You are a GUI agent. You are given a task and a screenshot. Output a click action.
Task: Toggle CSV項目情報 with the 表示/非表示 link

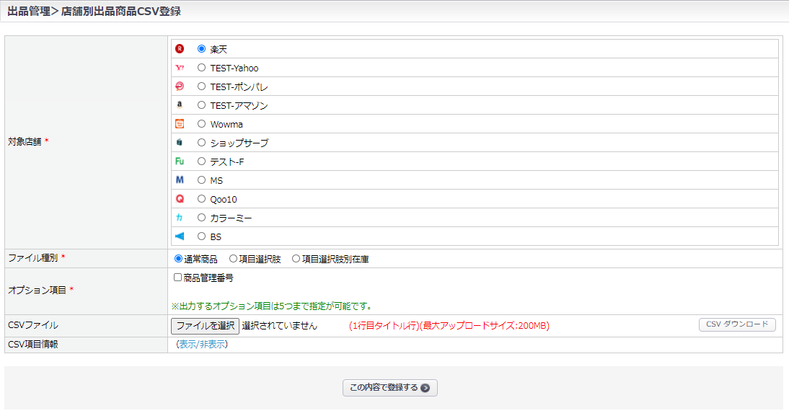point(202,345)
